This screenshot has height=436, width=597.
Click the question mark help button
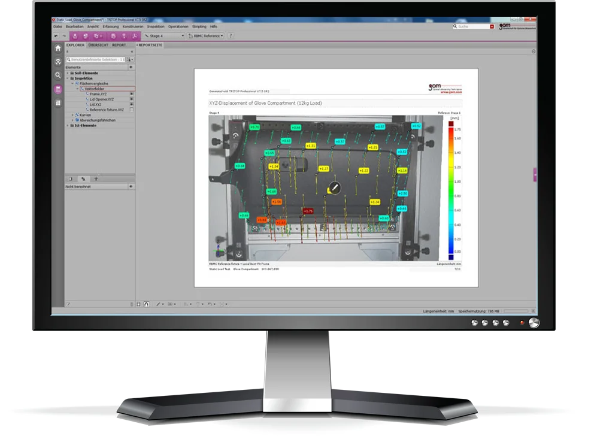pos(231,36)
